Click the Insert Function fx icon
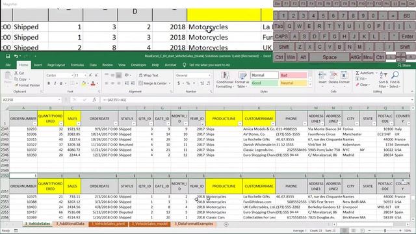The height and width of the screenshot is (234, 416). click(x=94, y=99)
